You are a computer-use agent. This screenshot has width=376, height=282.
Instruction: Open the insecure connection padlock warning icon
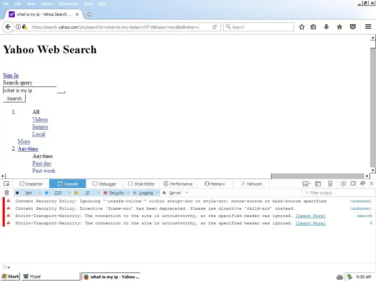[25, 27]
